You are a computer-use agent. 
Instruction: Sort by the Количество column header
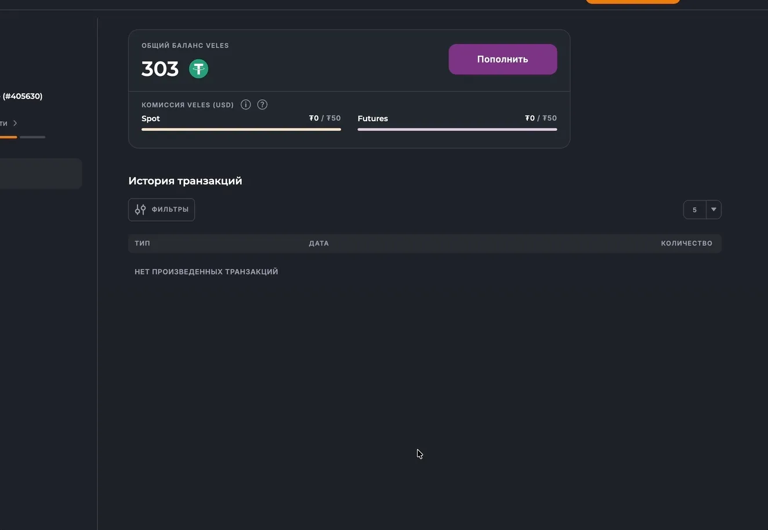(686, 244)
